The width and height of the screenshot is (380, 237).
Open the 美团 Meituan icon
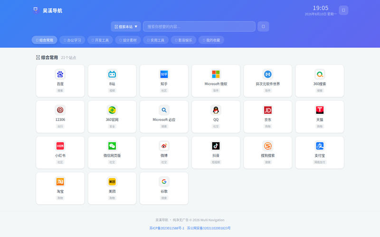click(x=112, y=182)
